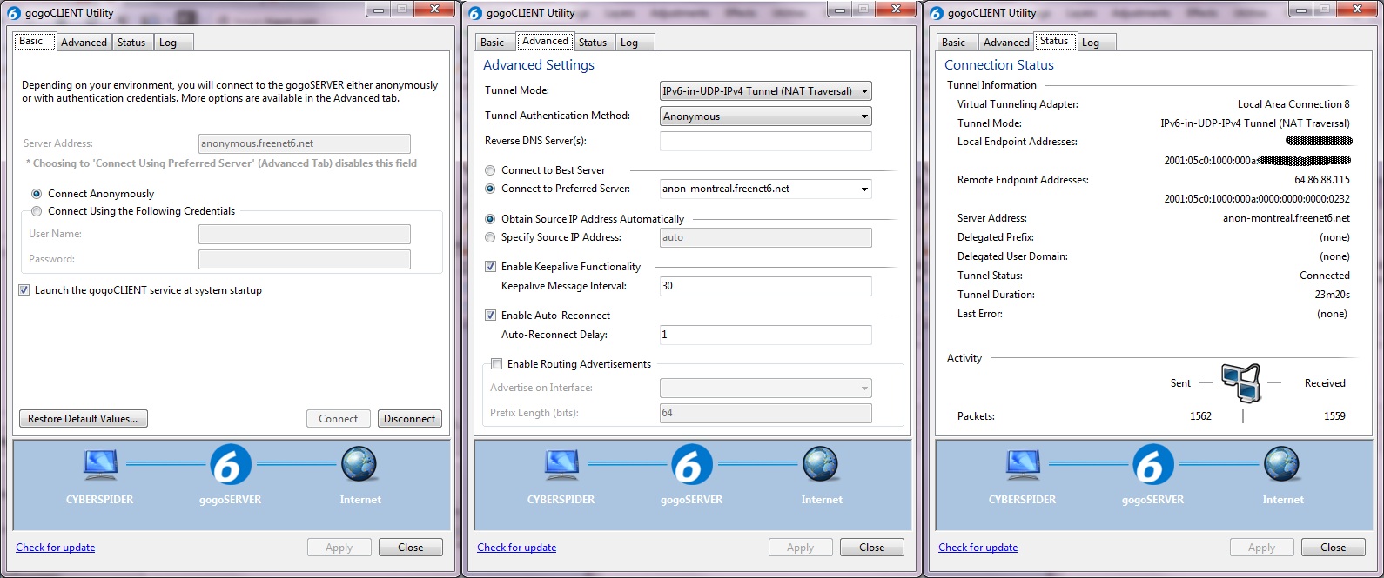This screenshot has height=578, width=1384.
Task: Click the Keepalive Message Interval input field
Action: coord(765,286)
